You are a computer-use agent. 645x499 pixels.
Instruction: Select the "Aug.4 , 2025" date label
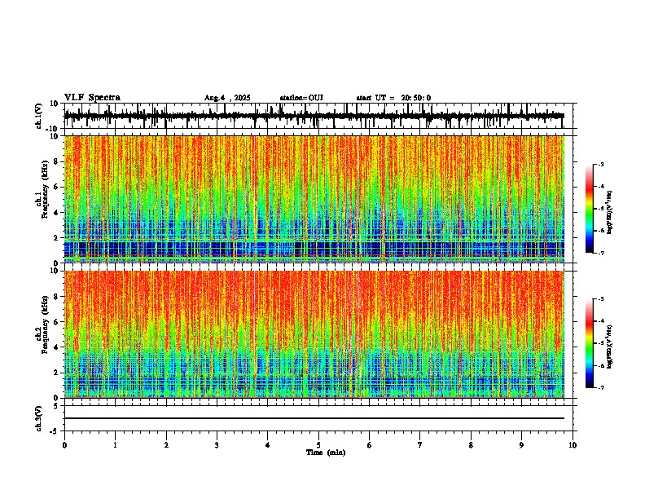point(227,98)
